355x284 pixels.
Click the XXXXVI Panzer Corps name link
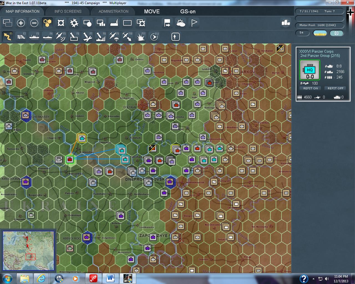click(x=316, y=51)
